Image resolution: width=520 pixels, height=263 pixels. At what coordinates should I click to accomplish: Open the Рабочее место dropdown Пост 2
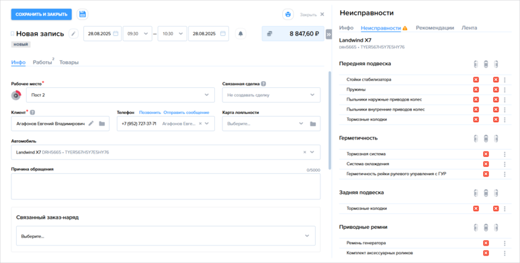click(120, 95)
